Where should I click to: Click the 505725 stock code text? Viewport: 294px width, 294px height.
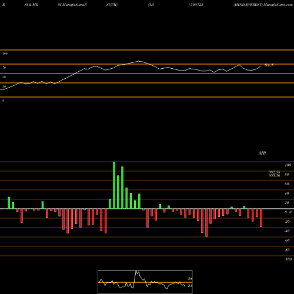point(196,5)
